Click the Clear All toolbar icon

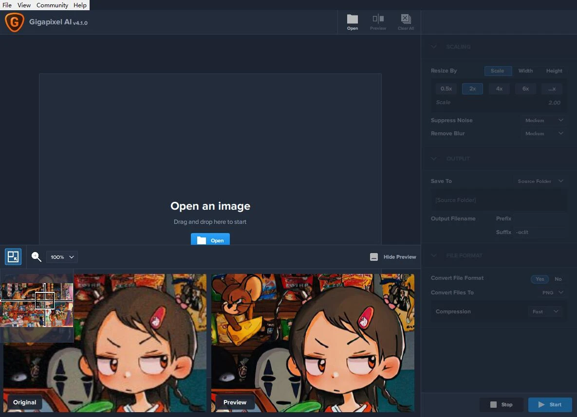pyautogui.click(x=406, y=19)
